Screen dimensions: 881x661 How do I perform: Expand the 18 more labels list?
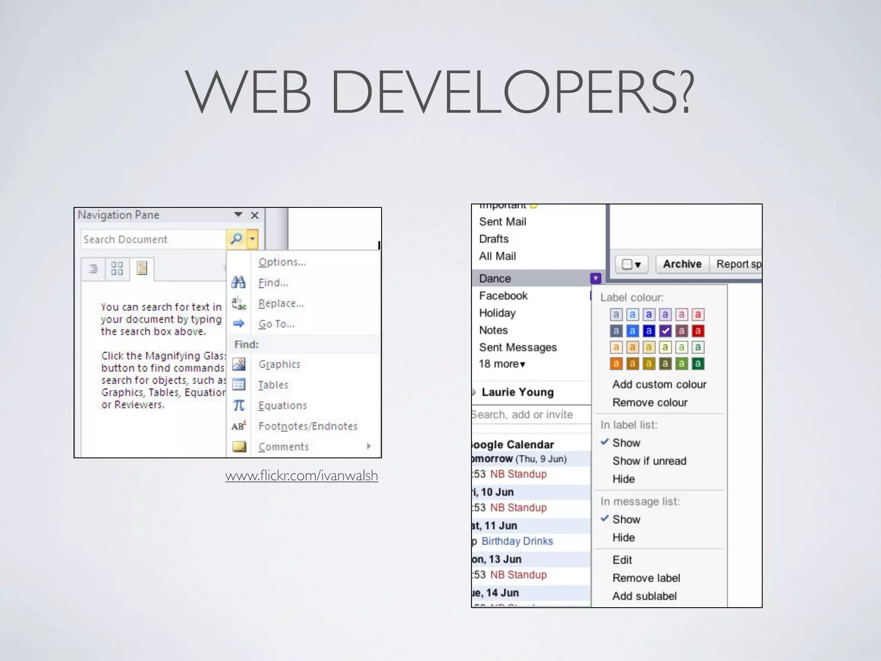tap(502, 364)
